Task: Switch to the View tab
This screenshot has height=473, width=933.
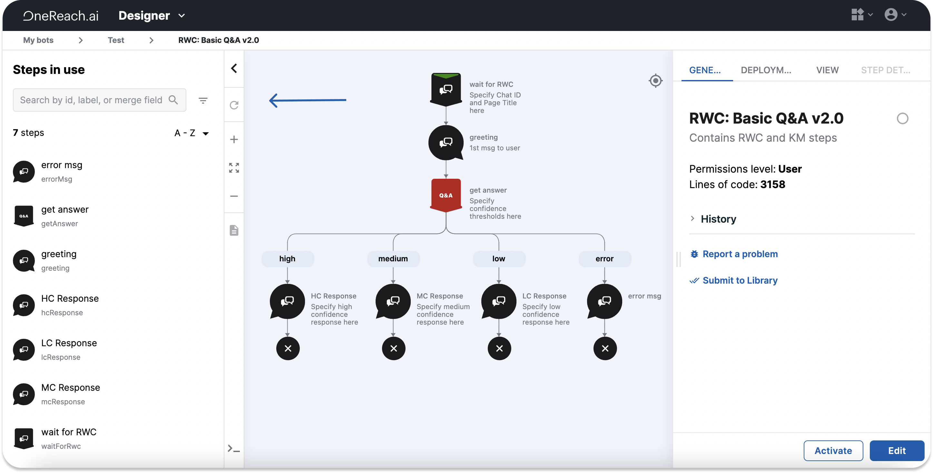Action: tap(827, 70)
